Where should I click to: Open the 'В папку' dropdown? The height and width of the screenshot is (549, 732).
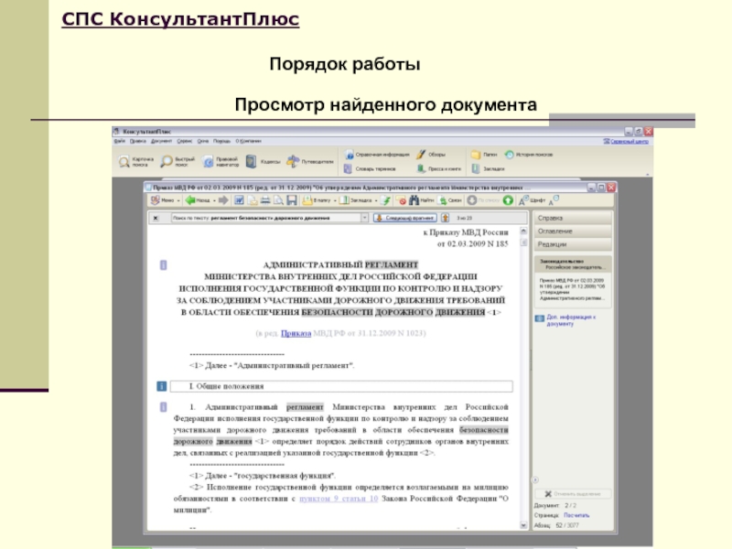333,199
